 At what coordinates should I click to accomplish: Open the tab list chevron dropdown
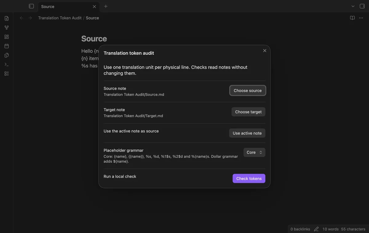coord(353,6)
